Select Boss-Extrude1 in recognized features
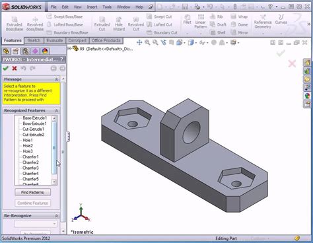 tap(35, 123)
